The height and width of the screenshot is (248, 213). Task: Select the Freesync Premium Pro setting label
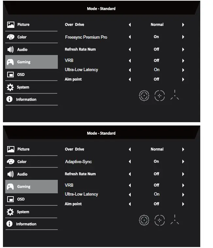click(86, 37)
